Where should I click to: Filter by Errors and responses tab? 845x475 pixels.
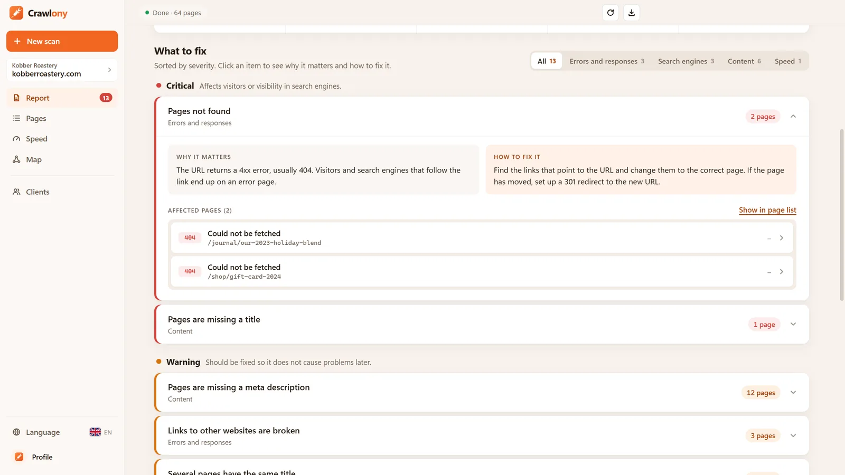pos(607,61)
